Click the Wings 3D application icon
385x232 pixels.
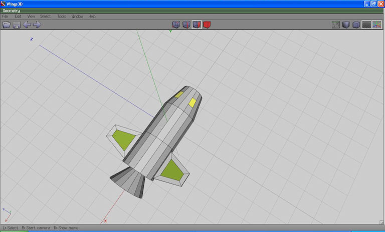(3, 3)
